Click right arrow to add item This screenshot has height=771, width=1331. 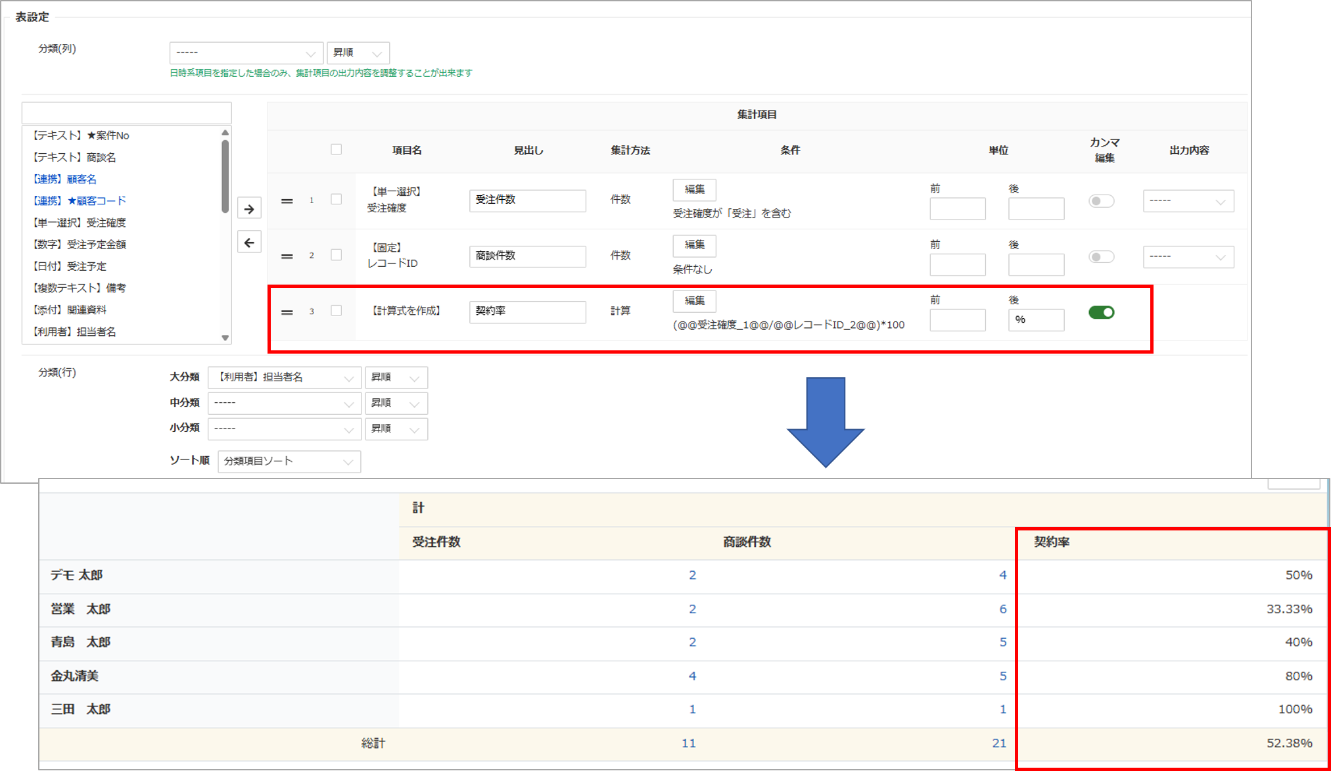249,209
